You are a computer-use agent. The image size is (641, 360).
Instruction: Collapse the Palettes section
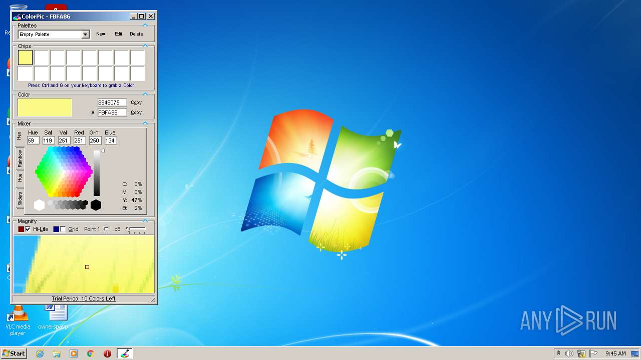point(145,25)
